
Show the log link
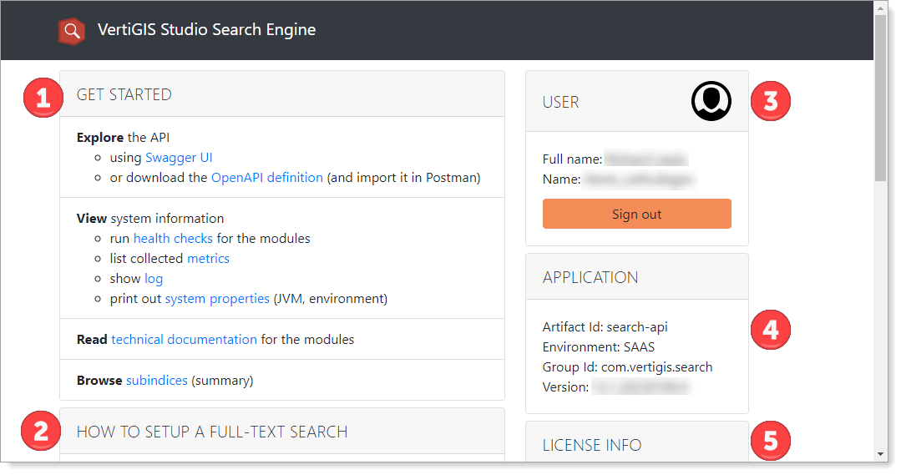[x=154, y=279]
